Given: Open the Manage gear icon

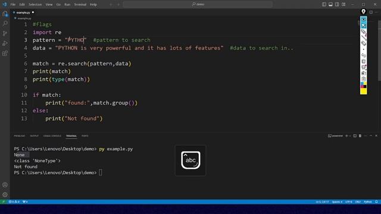Looking at the screenshot, I should pos(5,194).
